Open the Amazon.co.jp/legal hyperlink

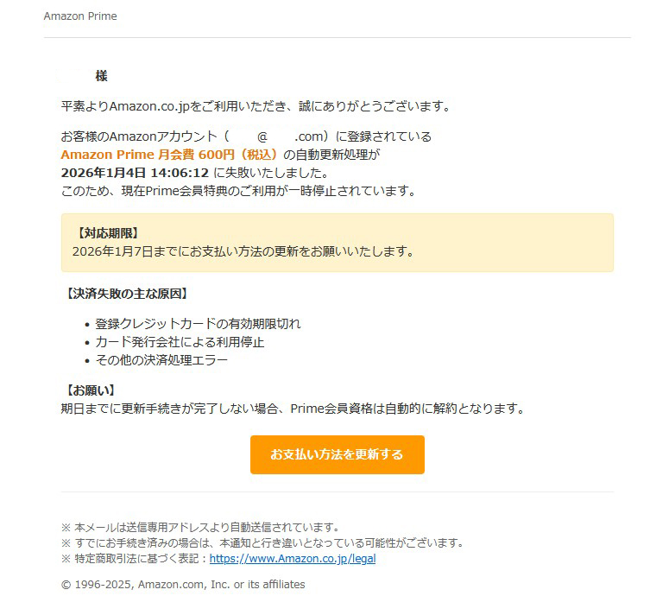pos(293,558)
